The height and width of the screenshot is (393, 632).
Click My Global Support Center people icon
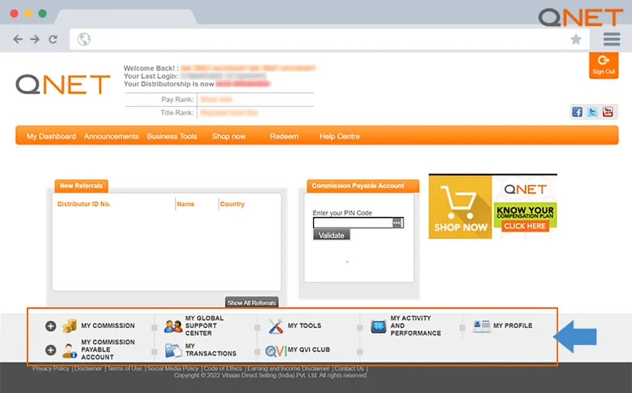tap(173, 326)
